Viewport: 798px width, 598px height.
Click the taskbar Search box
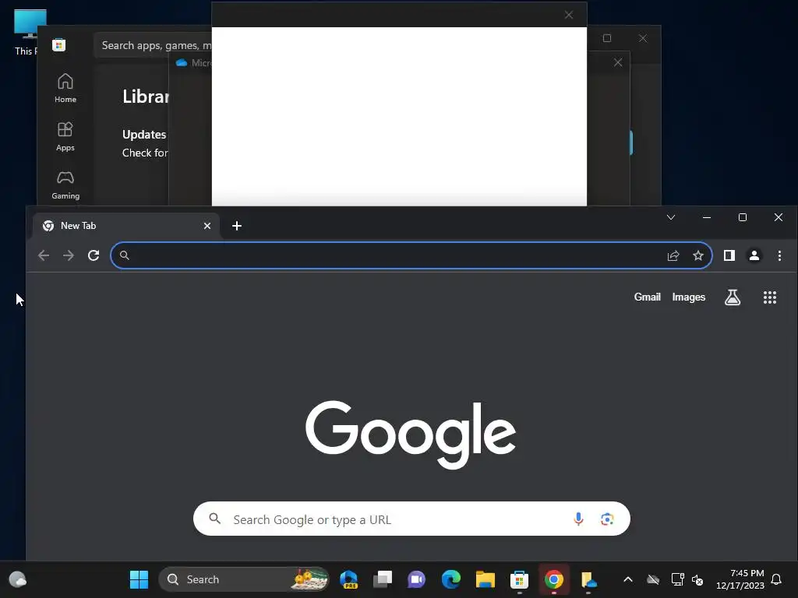tap(244, 579)
